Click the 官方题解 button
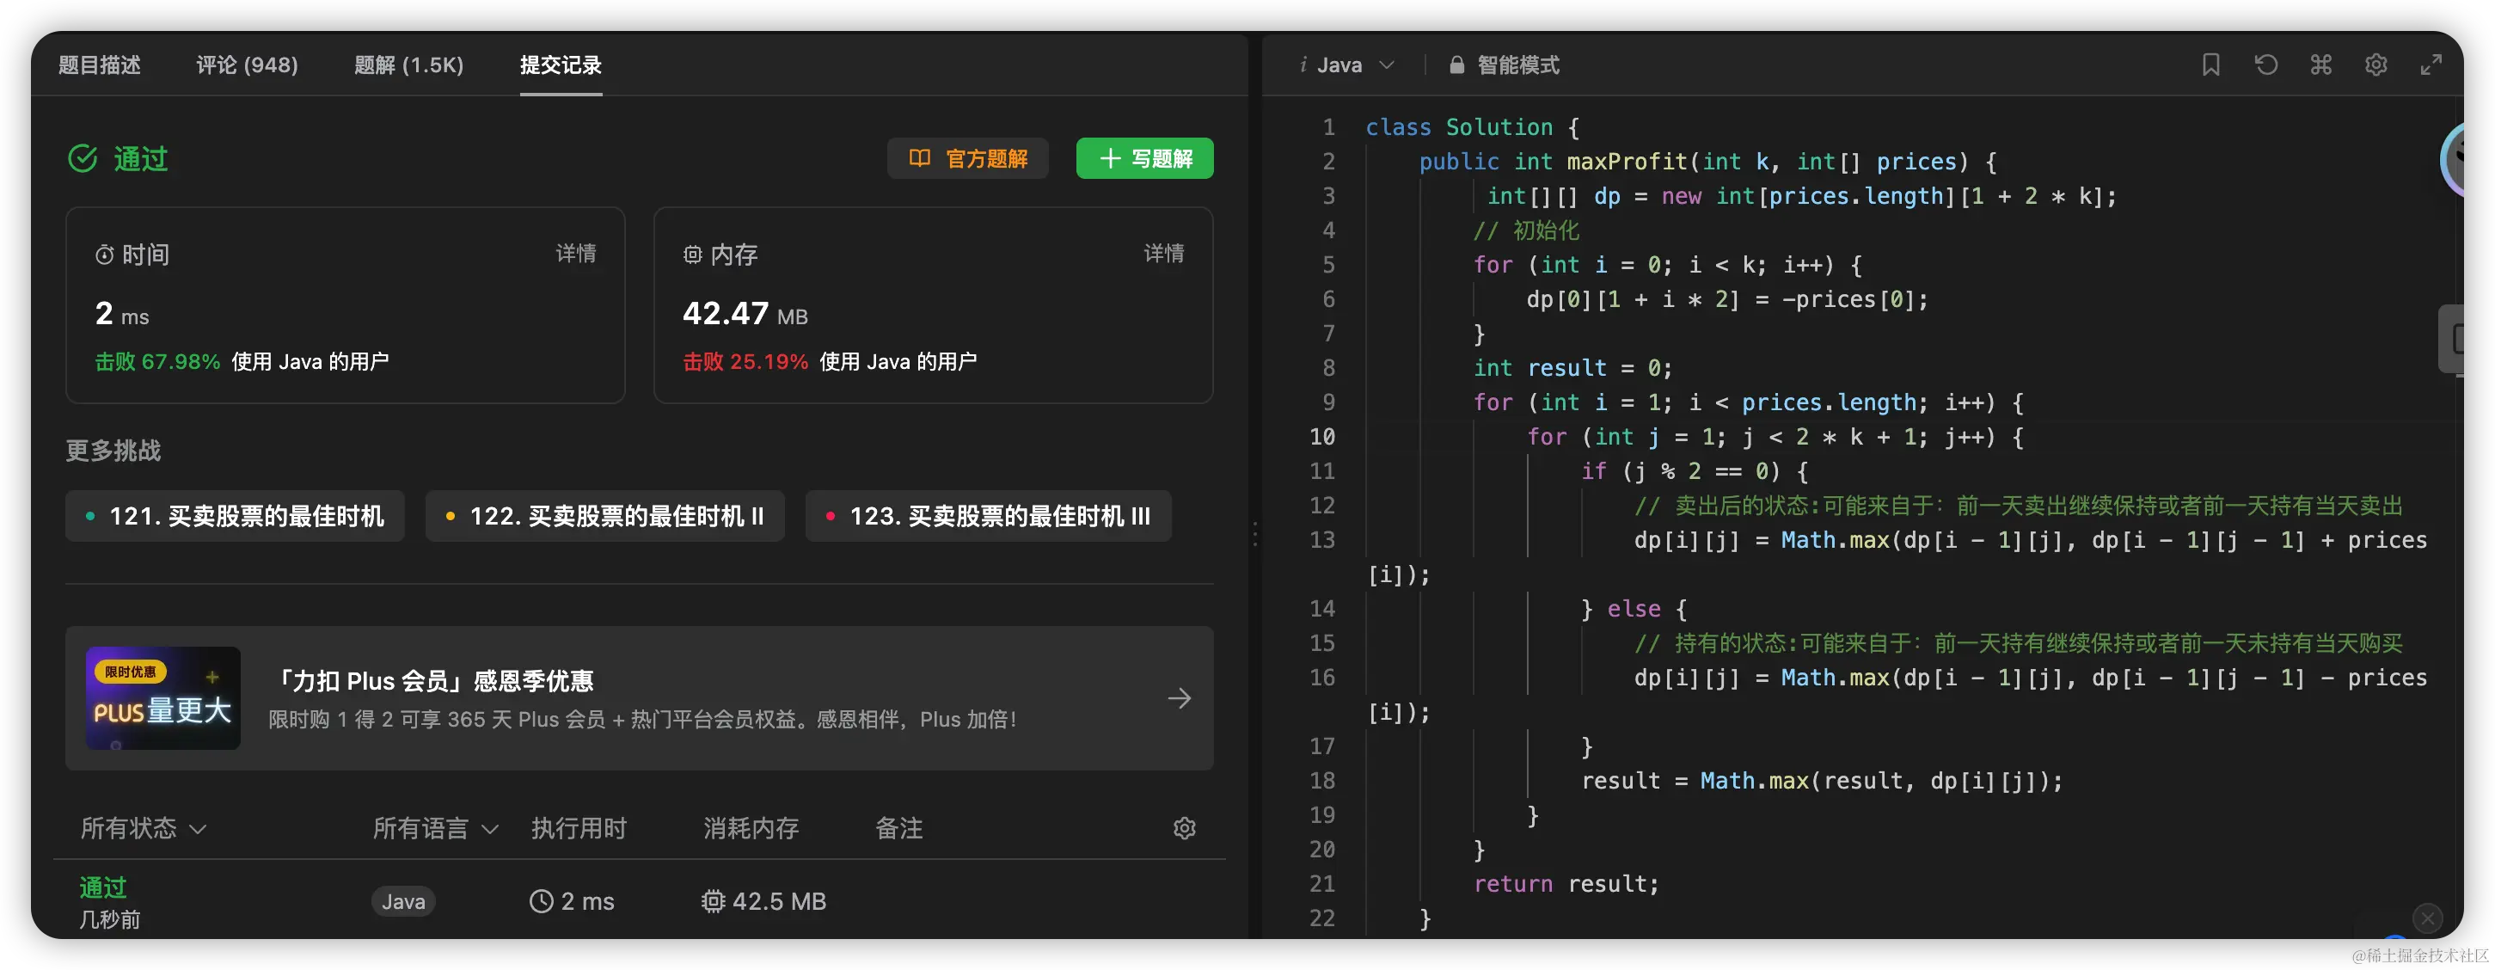Viewport: 2495px width, 970px height. [967, 159]
